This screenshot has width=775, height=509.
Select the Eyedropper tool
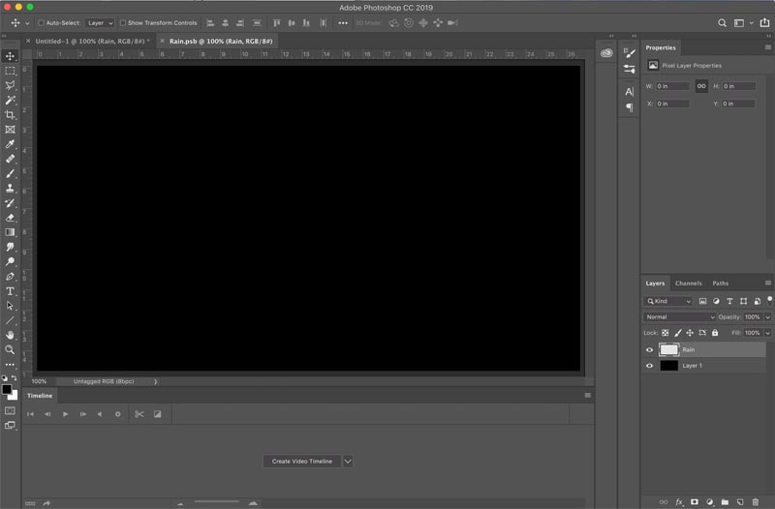coord(10,144)
